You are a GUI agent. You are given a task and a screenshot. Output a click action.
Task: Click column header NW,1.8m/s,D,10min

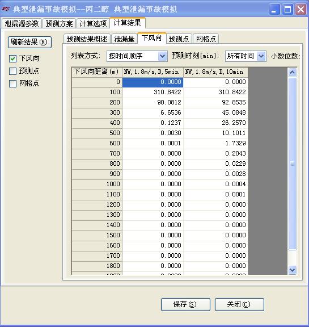(x=215, y=72)
